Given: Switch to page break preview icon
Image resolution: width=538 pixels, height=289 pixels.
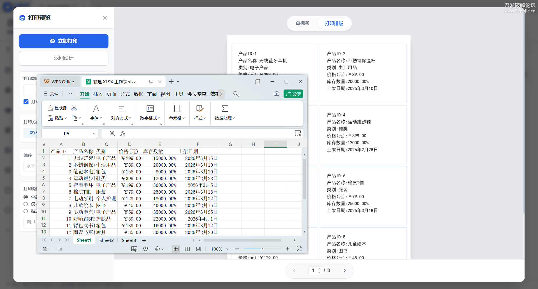Looking at the screenshot, I should click(187, 249).
